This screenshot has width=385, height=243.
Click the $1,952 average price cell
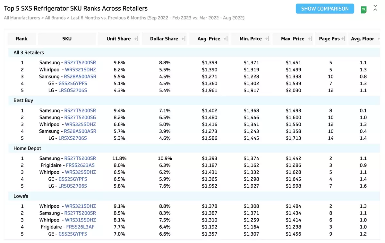[x=210, y=186]
